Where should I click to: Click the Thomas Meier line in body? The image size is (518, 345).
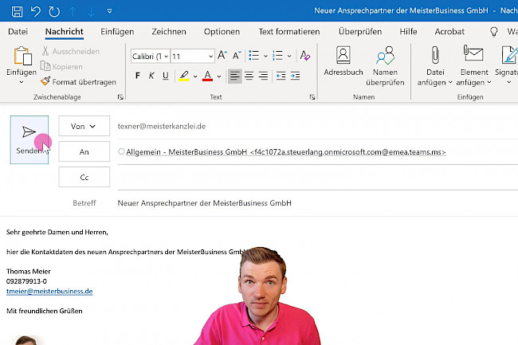(29, 272)
